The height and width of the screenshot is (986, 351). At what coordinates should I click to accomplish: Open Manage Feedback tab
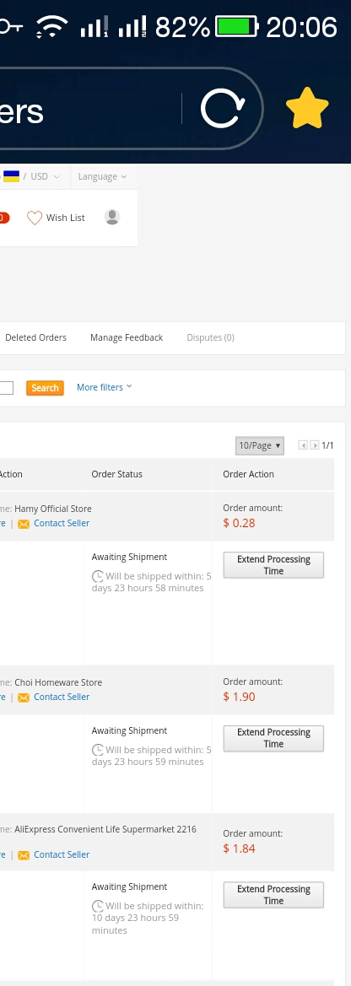[127, 337]
